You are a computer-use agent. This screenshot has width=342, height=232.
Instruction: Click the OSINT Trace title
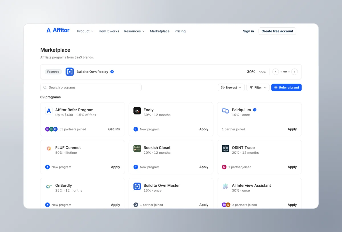(243, 148)
